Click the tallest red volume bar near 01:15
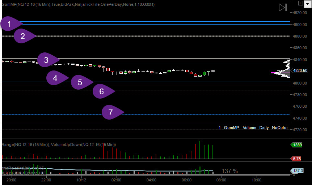Viewport: 312px width, 185px height. pyautogui.click(x=104, y=150)
